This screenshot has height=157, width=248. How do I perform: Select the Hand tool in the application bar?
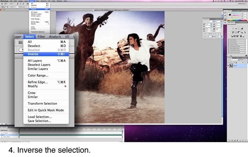18,4
